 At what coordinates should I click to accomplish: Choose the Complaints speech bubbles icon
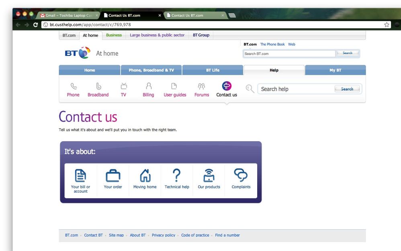coord(241,175)
